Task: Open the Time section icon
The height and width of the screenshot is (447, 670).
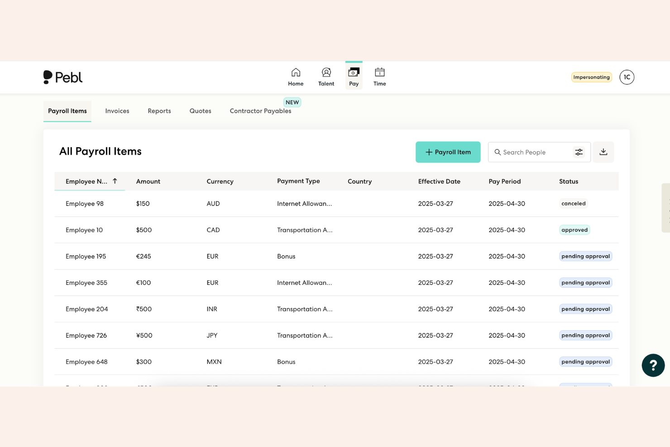Action: tap(379, 72)
